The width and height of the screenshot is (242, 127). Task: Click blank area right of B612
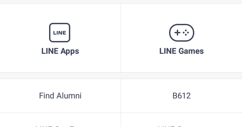pyautogui.click(x=216, y=96)
